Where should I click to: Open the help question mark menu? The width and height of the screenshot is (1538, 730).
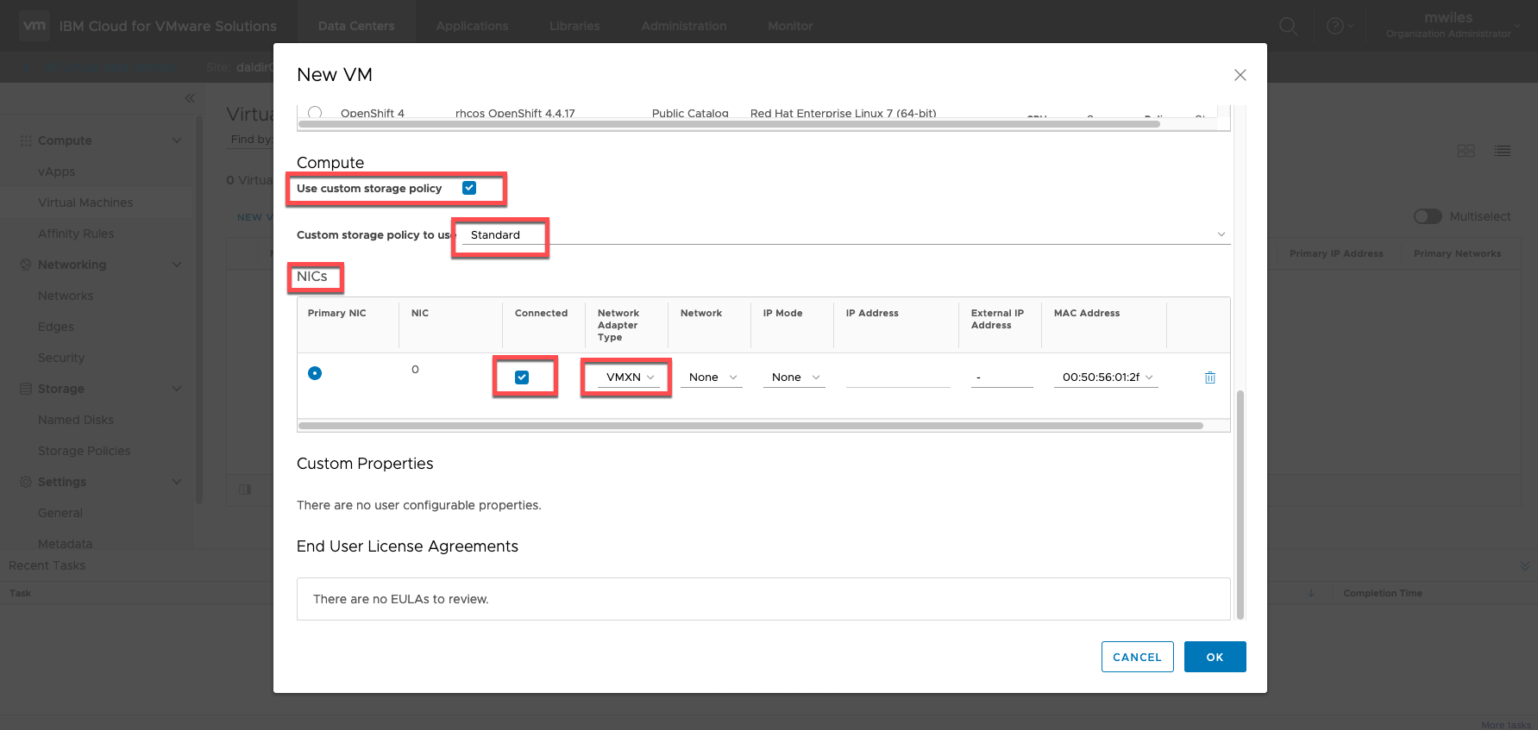pyautogui.click(x=1335, y=26)
